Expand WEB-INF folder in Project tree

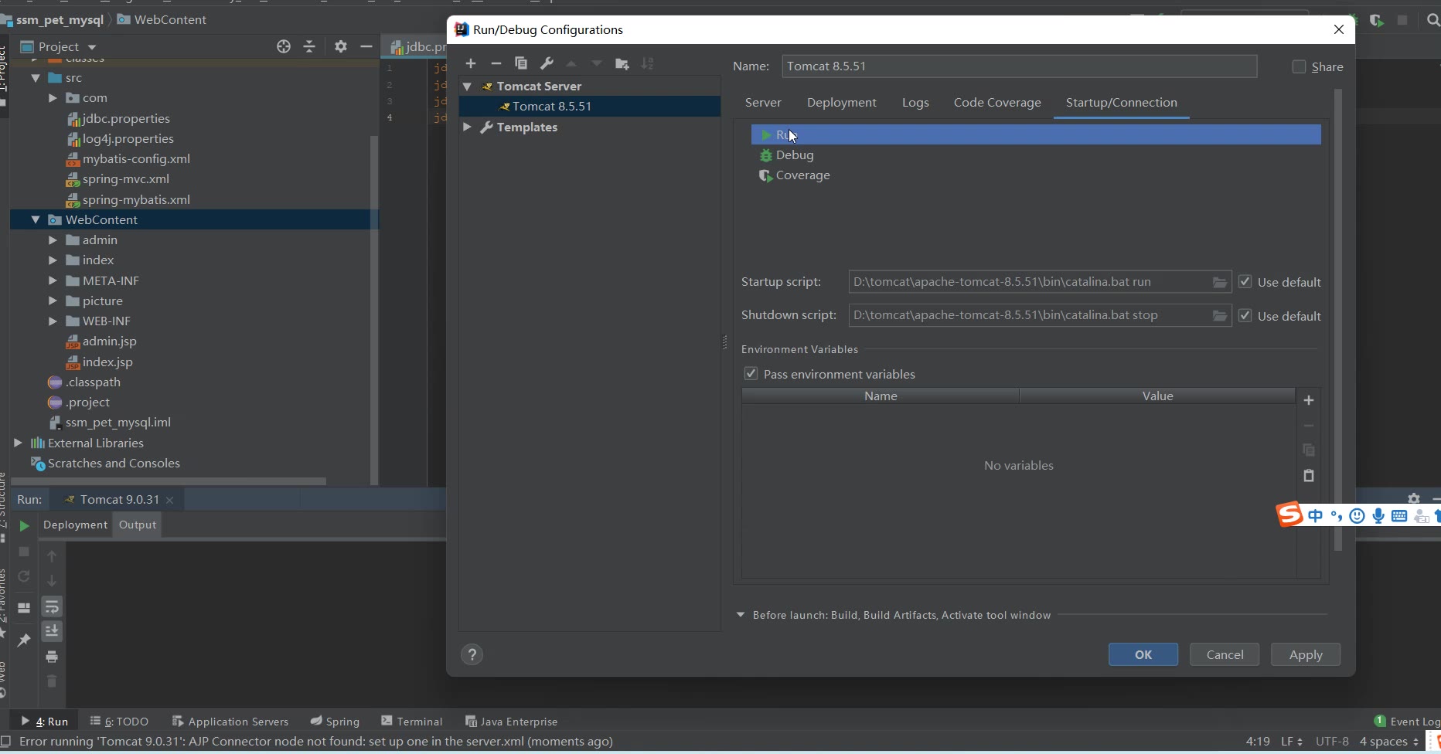53,321
